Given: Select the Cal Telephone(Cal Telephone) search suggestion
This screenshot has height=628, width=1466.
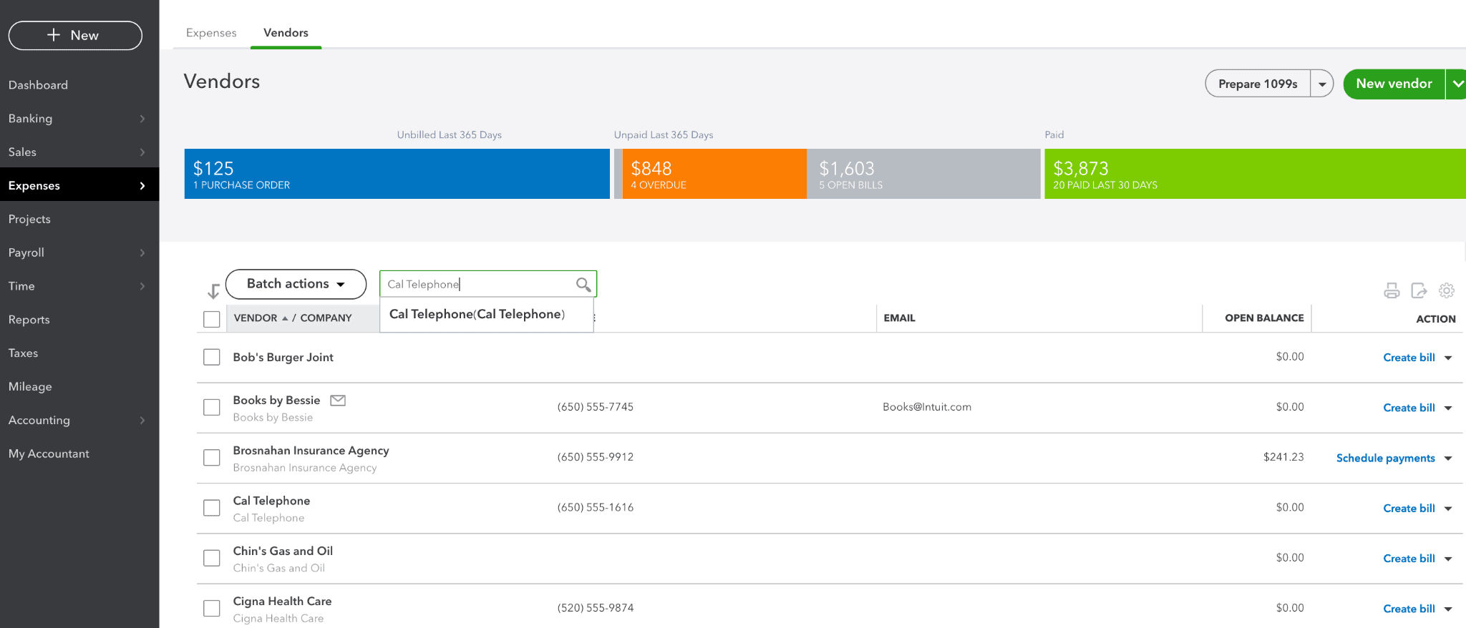Looking at the screenshot, I should point(487,315).
